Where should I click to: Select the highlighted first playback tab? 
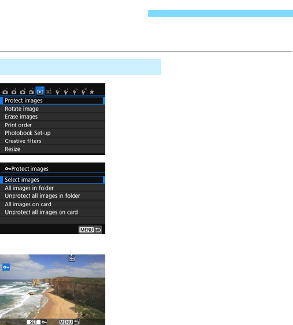[x=40, y=91]
